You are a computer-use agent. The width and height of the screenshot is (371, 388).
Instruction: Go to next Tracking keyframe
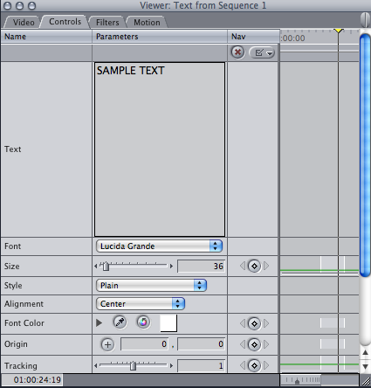click(266, 365)
